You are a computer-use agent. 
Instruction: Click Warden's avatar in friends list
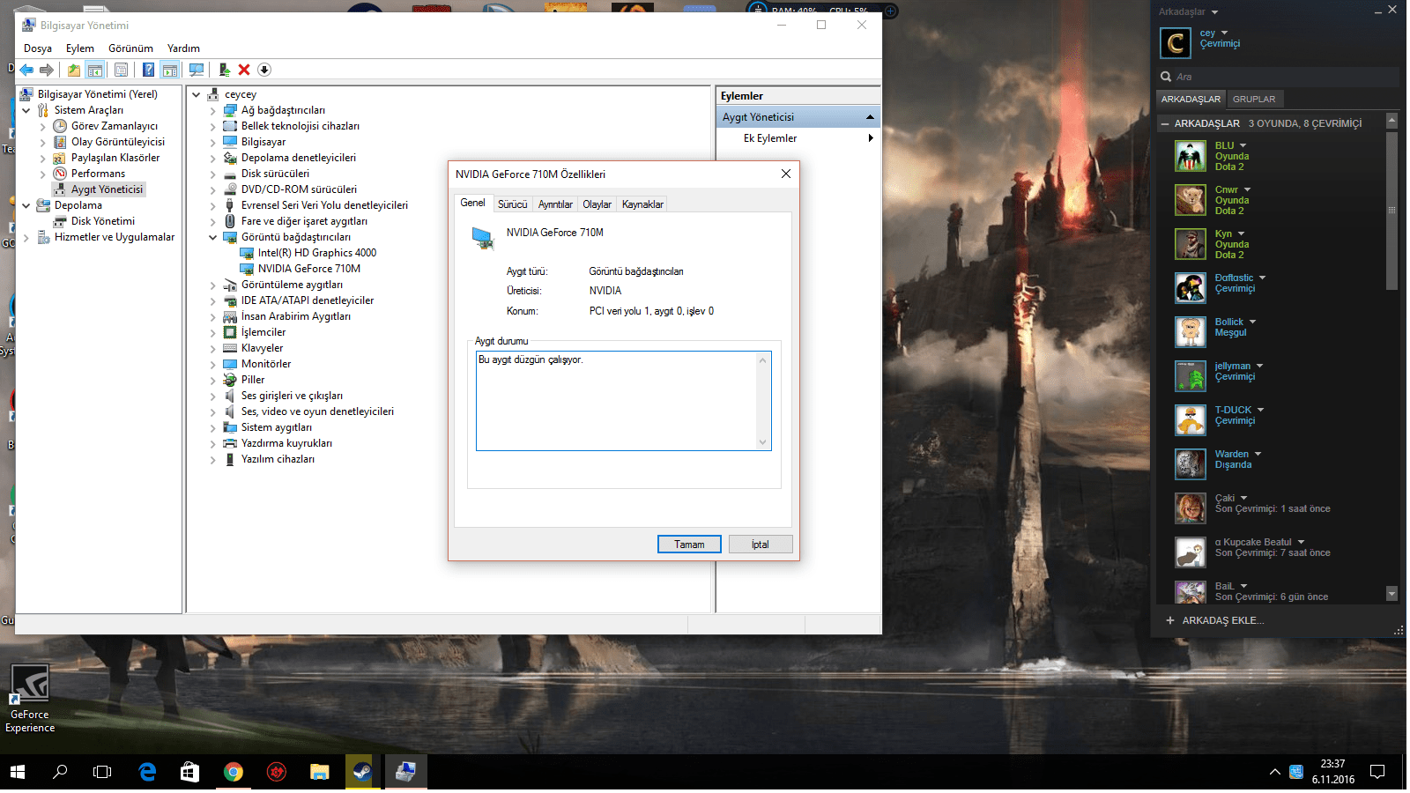coord(1191,464)
